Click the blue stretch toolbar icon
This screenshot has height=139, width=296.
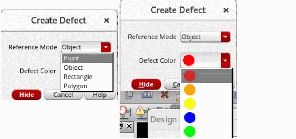click(147, 95)
